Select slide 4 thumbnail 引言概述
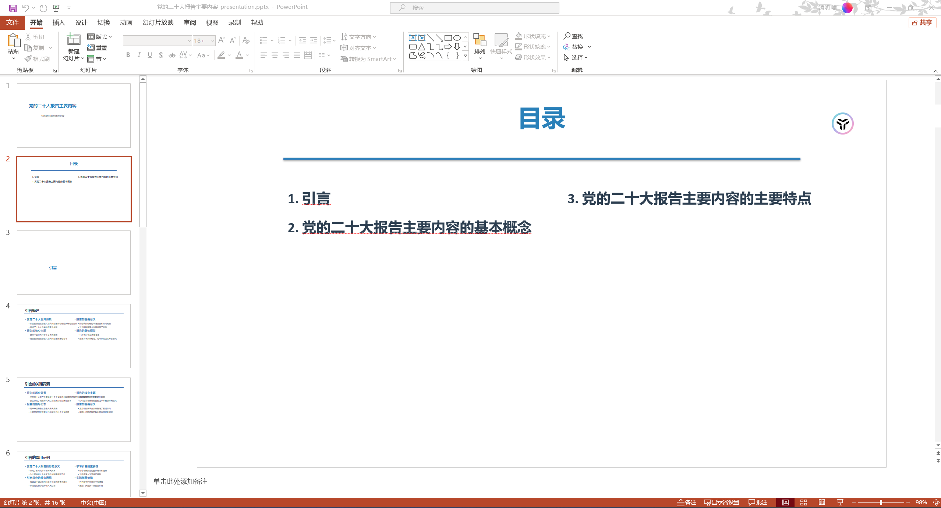This screenshot has width=941, height=508. (x=74, y=336)
